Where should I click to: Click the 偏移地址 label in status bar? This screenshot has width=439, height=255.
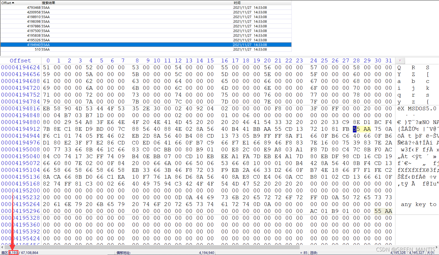pyautogui.click(x=123, y=253)
